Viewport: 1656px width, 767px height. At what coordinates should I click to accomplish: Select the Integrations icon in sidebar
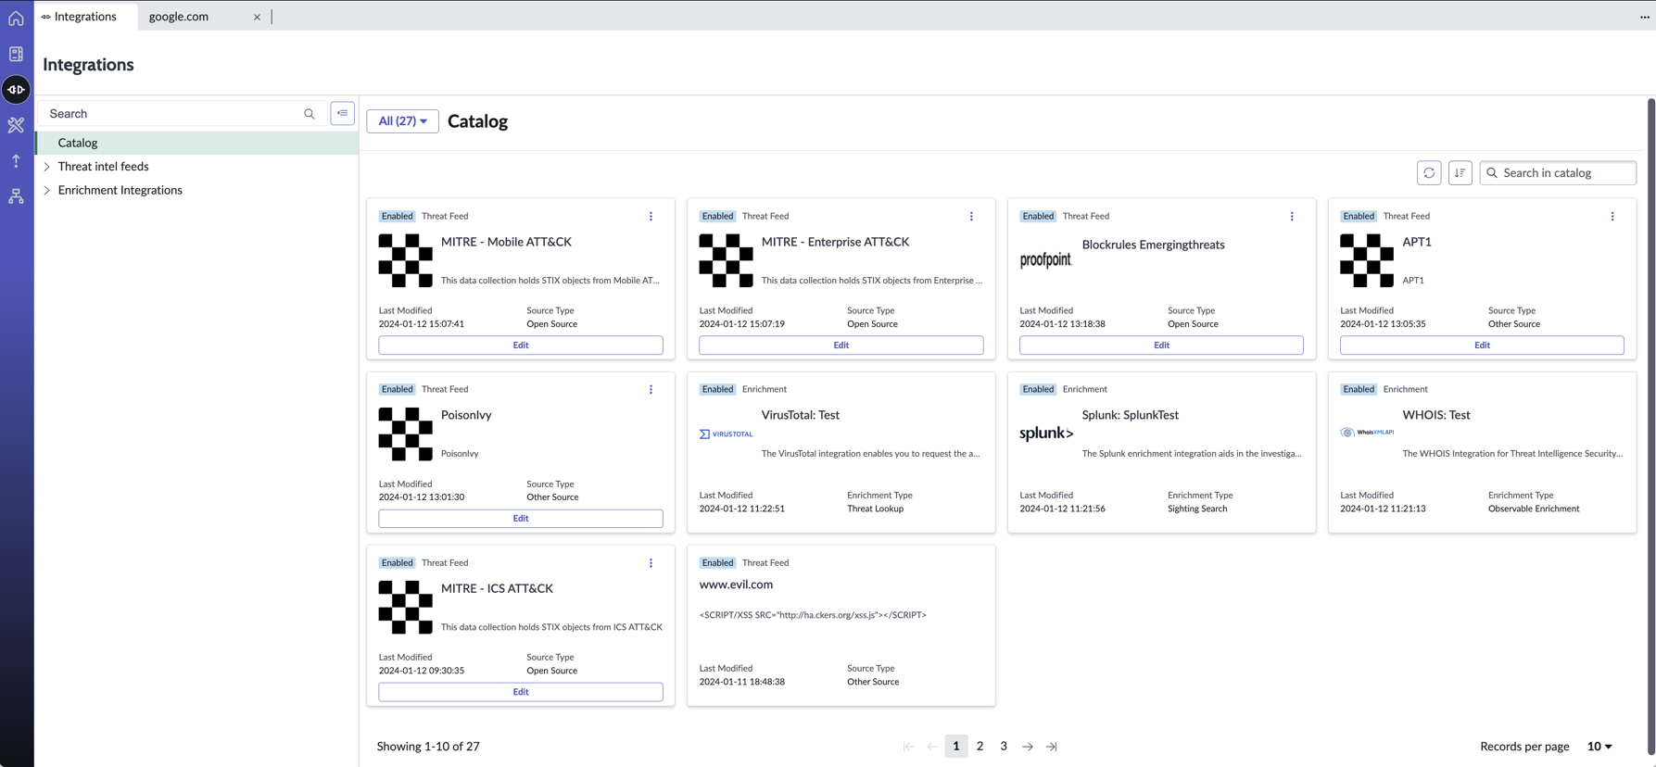[x=16, y=90]
